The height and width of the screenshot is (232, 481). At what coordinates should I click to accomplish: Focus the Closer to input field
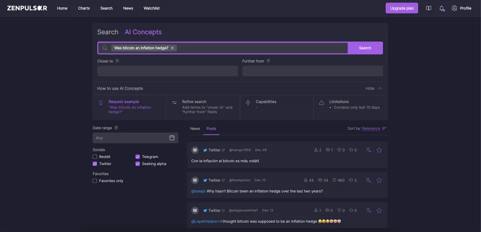tap(167, 71)
